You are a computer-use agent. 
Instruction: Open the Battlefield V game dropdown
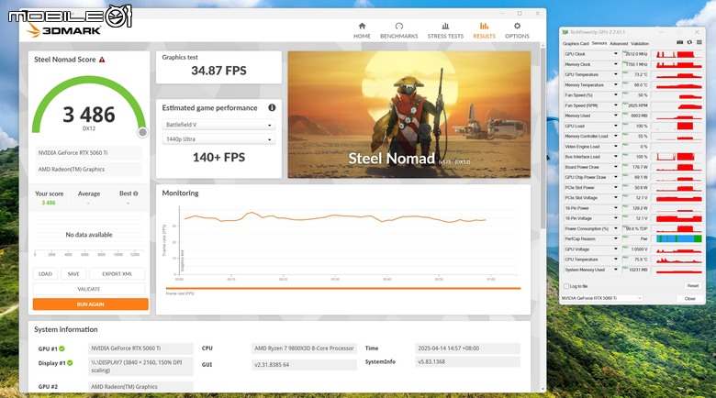pos(218,125)
